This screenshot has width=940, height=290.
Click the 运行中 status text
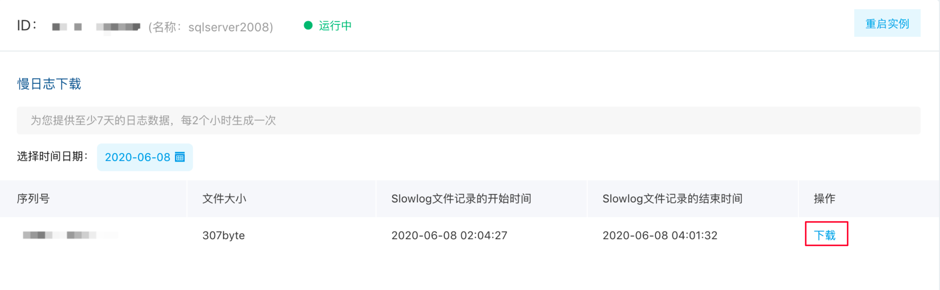[x=335, y=25]
